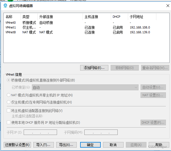Click subnet address 192.168.108.0

140,27
